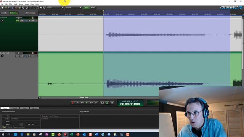This screenshot has width=244, height=137.
Task: Open the arm options arrow on track 2
Action: pos(37,56)
